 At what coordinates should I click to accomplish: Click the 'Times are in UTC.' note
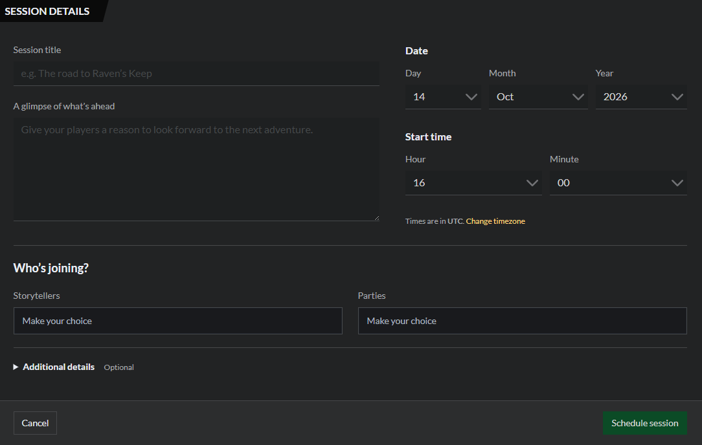coord(435,221)
